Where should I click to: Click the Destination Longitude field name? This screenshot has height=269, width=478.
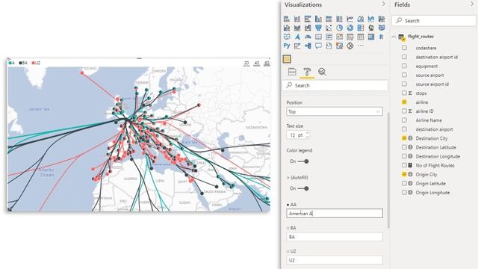(438, 156)
